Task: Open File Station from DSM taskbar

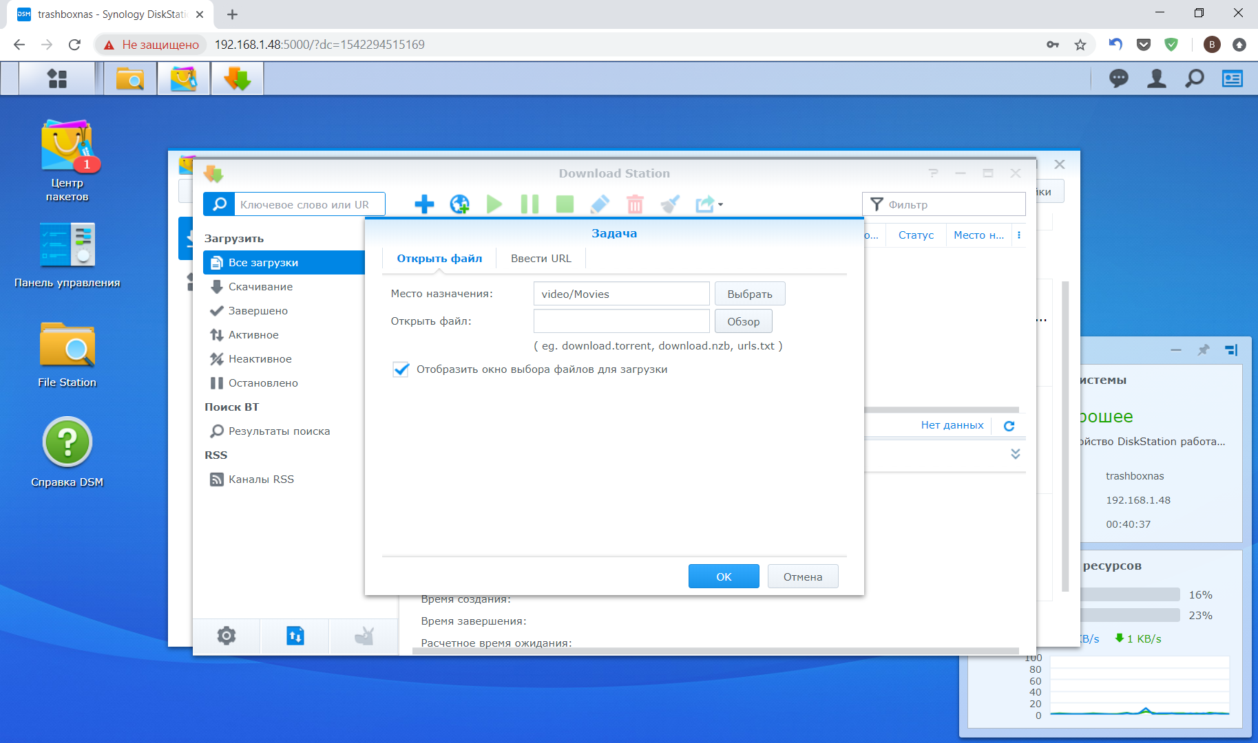Action: click(130, 78)
